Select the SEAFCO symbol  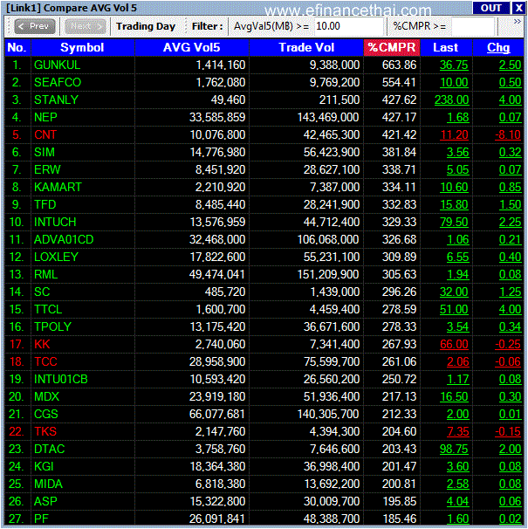(x=58, y=82)
